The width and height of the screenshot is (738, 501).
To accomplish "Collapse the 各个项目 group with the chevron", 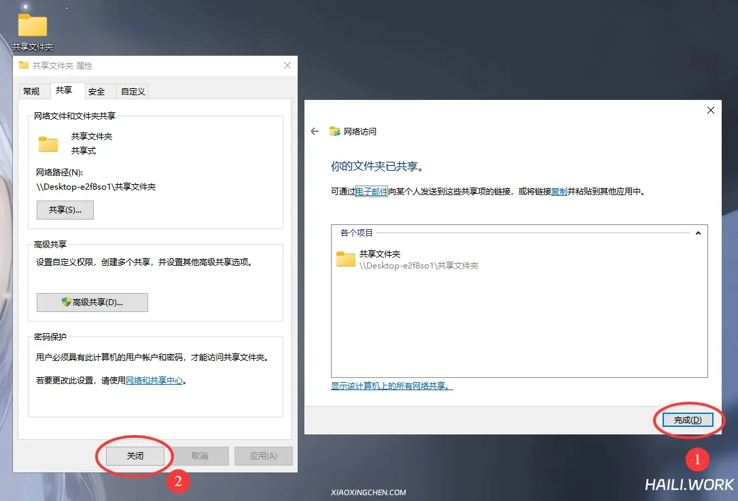I will click(x=697, y=233).
